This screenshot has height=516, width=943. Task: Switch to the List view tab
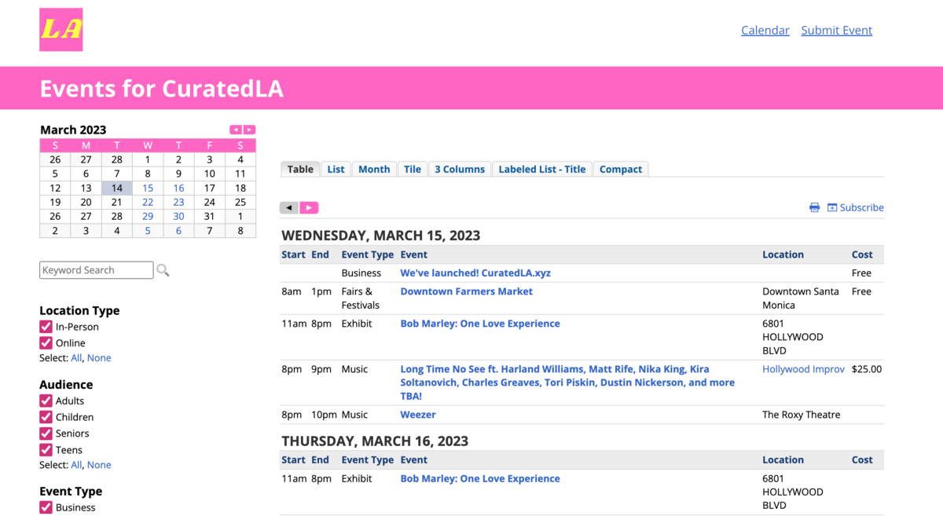pyautogui.click(x=336, y=169)
